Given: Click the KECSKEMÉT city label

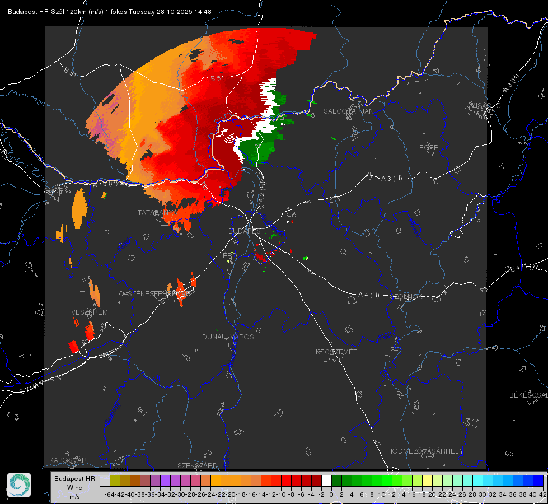Looking at the screenshot, I should click(336, 352).
